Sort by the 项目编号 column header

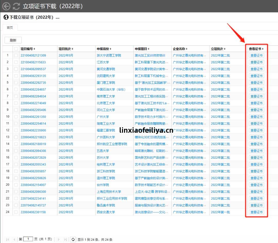(x=28, y=49)
